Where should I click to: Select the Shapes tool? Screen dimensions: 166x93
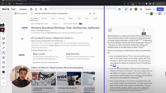click(3, 43)
